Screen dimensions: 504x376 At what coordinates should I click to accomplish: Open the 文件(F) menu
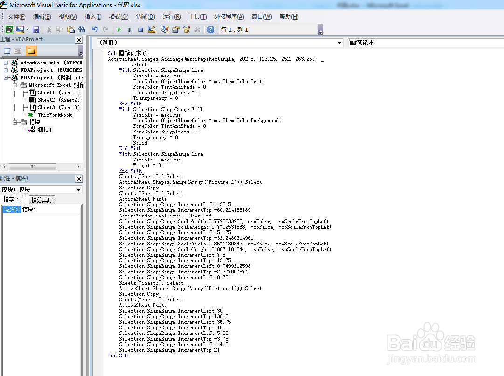pos(16,17)
